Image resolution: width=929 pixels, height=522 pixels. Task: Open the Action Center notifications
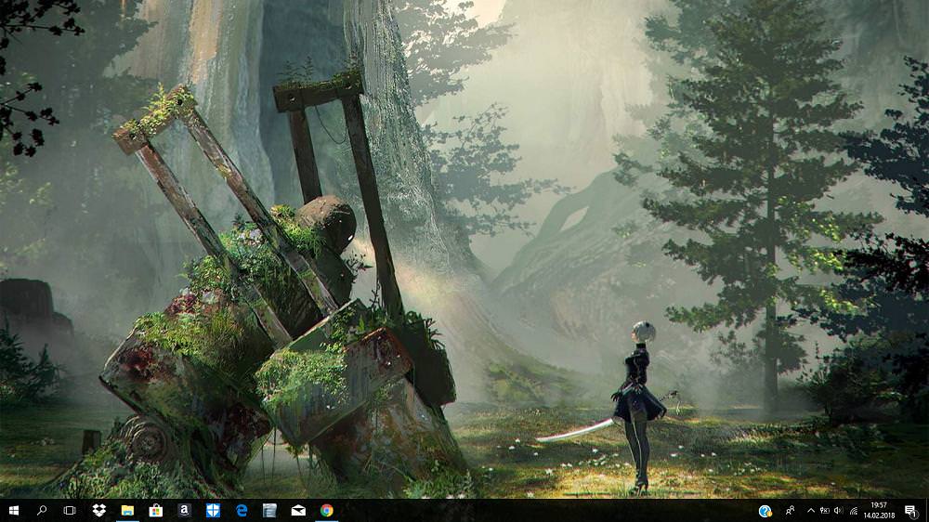click(x=910, y=510)
